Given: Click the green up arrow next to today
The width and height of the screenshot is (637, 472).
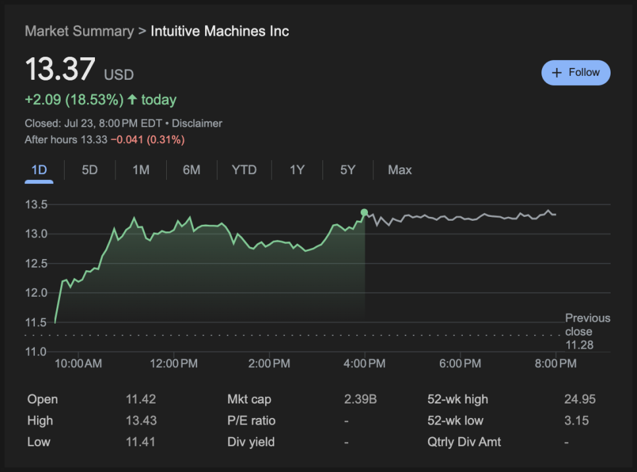Looking at the screenshot, I should [132, 100].
